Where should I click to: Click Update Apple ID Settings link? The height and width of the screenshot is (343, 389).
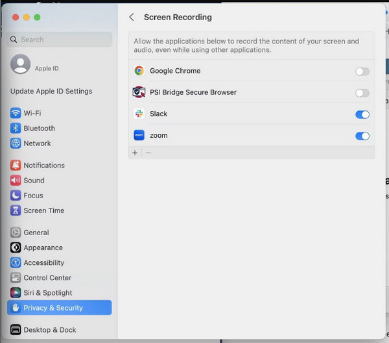pyautogui.click(x=51, y=91)
